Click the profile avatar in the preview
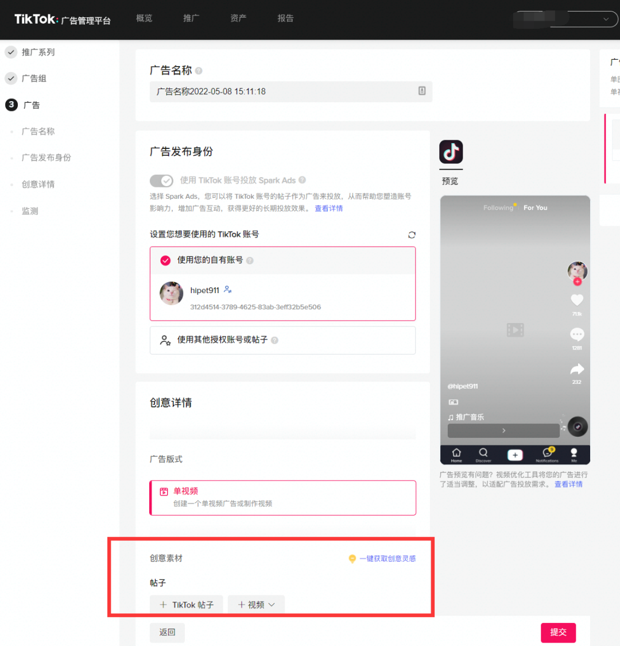The width and height of the screenshot is (620, 646). tap(577, 271)
